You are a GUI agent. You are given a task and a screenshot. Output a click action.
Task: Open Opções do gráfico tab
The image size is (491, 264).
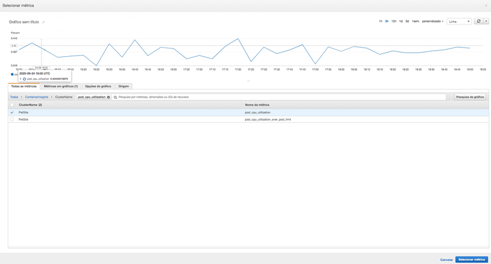pos(98,86)
